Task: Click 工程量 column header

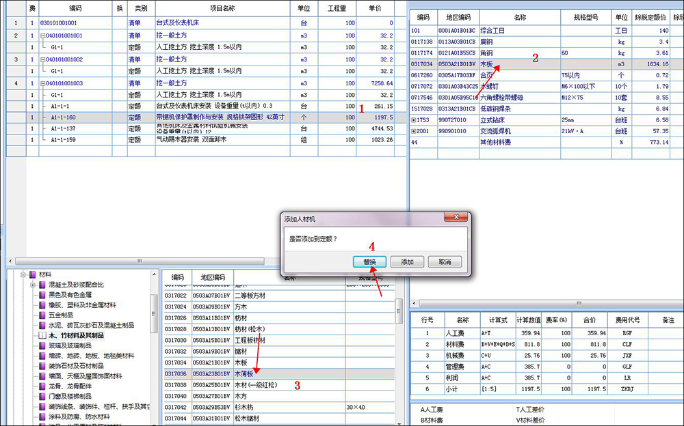Action: 337,8
